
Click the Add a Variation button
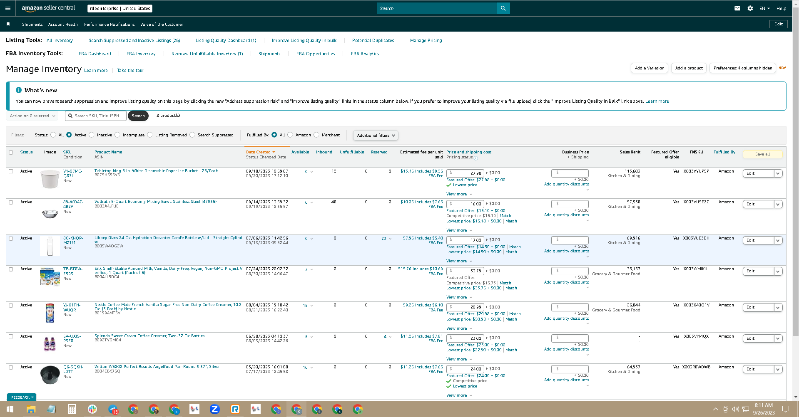[x=650, y=68]
